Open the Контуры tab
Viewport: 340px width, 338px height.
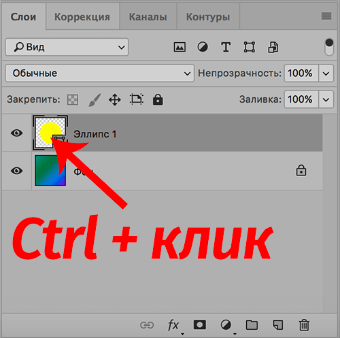click(x=208, y=17)
